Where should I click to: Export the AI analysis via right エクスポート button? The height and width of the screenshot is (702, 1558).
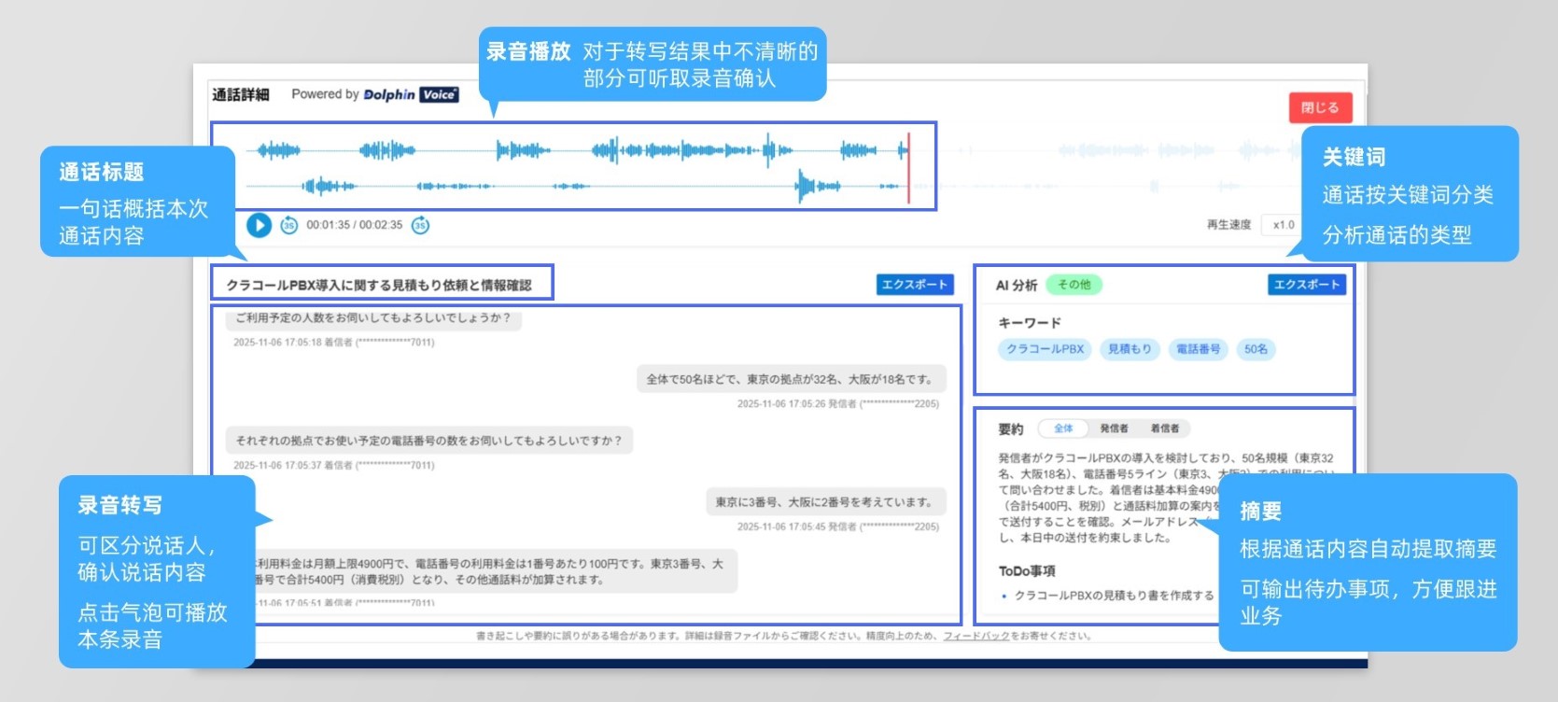coord(1307,285)
